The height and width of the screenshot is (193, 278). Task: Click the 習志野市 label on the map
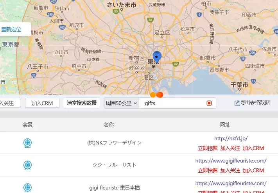tap(219, 70)
